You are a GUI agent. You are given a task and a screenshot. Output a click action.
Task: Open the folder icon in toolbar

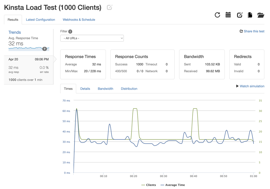click(261, 15)
